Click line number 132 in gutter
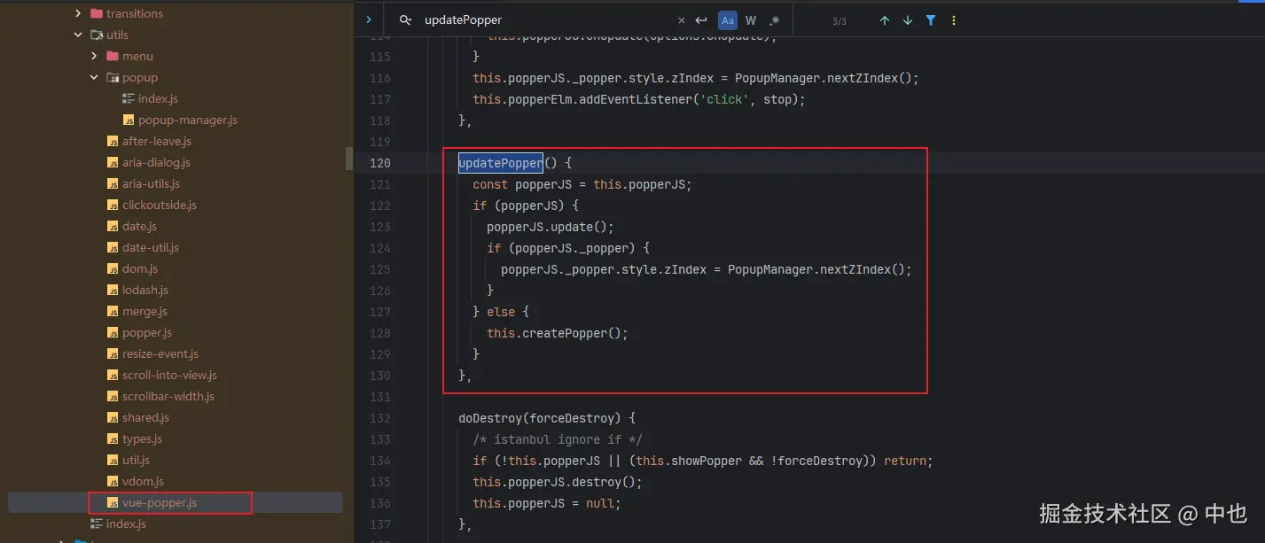Image resolution: width=1265 pixels, height=543 pixels. point(379,418)
